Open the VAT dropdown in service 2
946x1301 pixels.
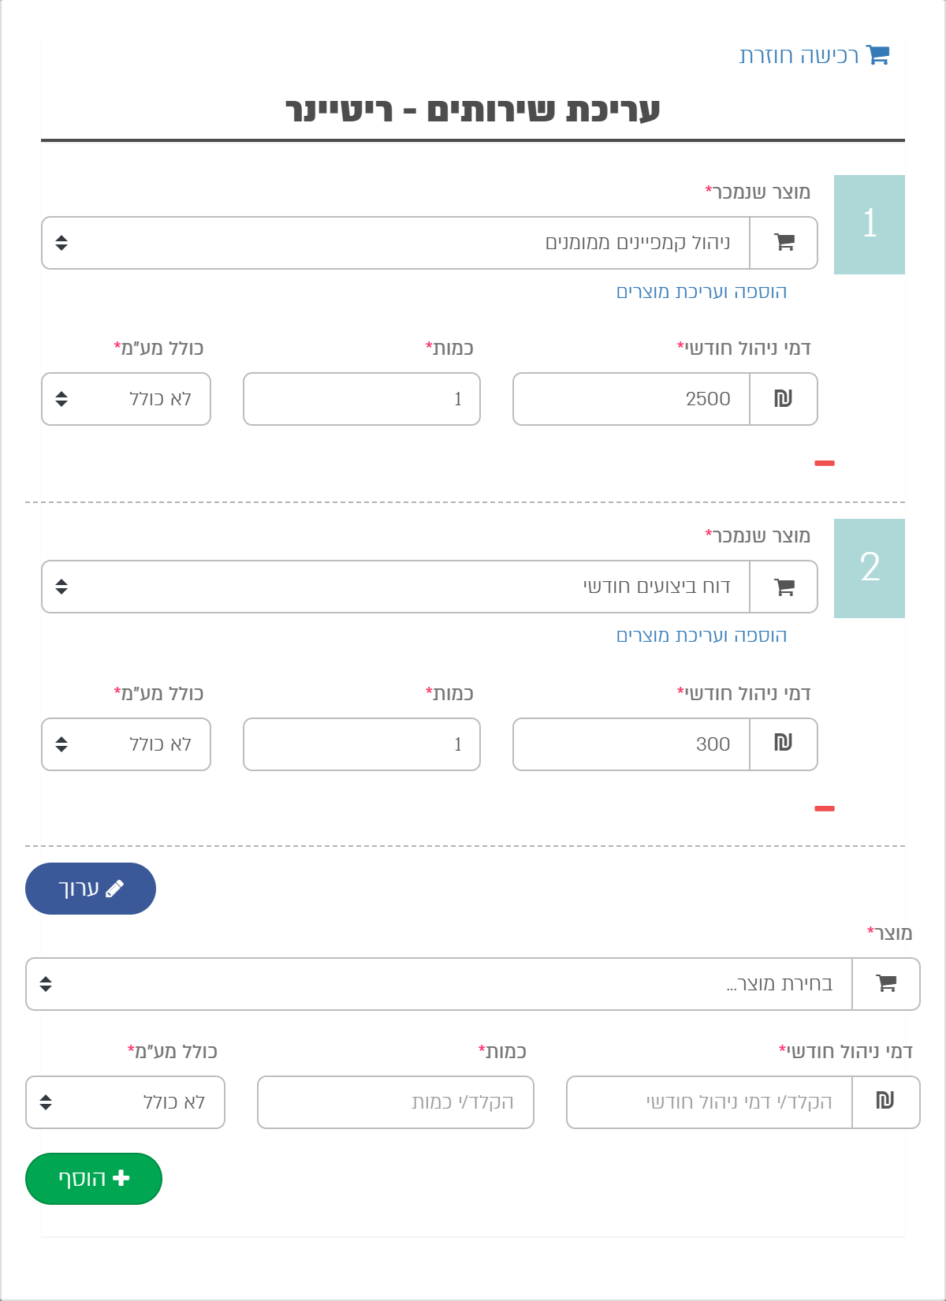[x=126, y=744]
